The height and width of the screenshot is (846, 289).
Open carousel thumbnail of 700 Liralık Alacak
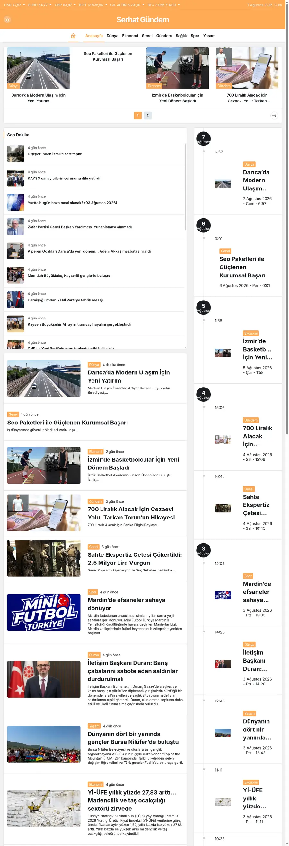coord(247,68)
